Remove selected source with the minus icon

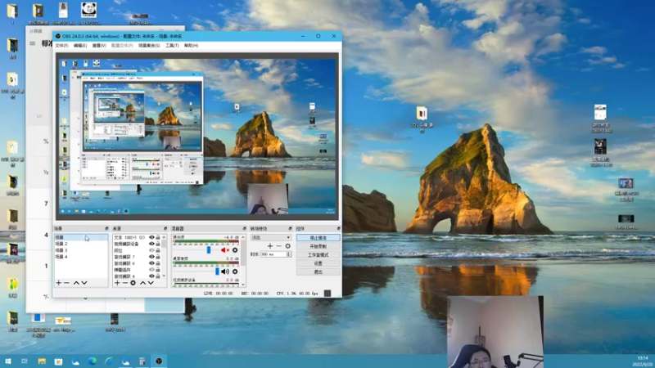click(x=125, y=283)
